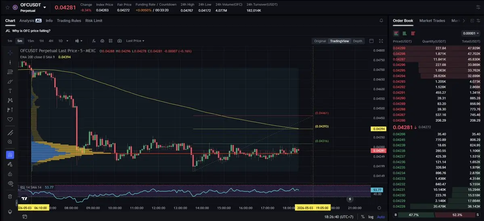Click ask price 0.04294 in order book
Screen dimensions: 484x221
(x=399, y=76)
